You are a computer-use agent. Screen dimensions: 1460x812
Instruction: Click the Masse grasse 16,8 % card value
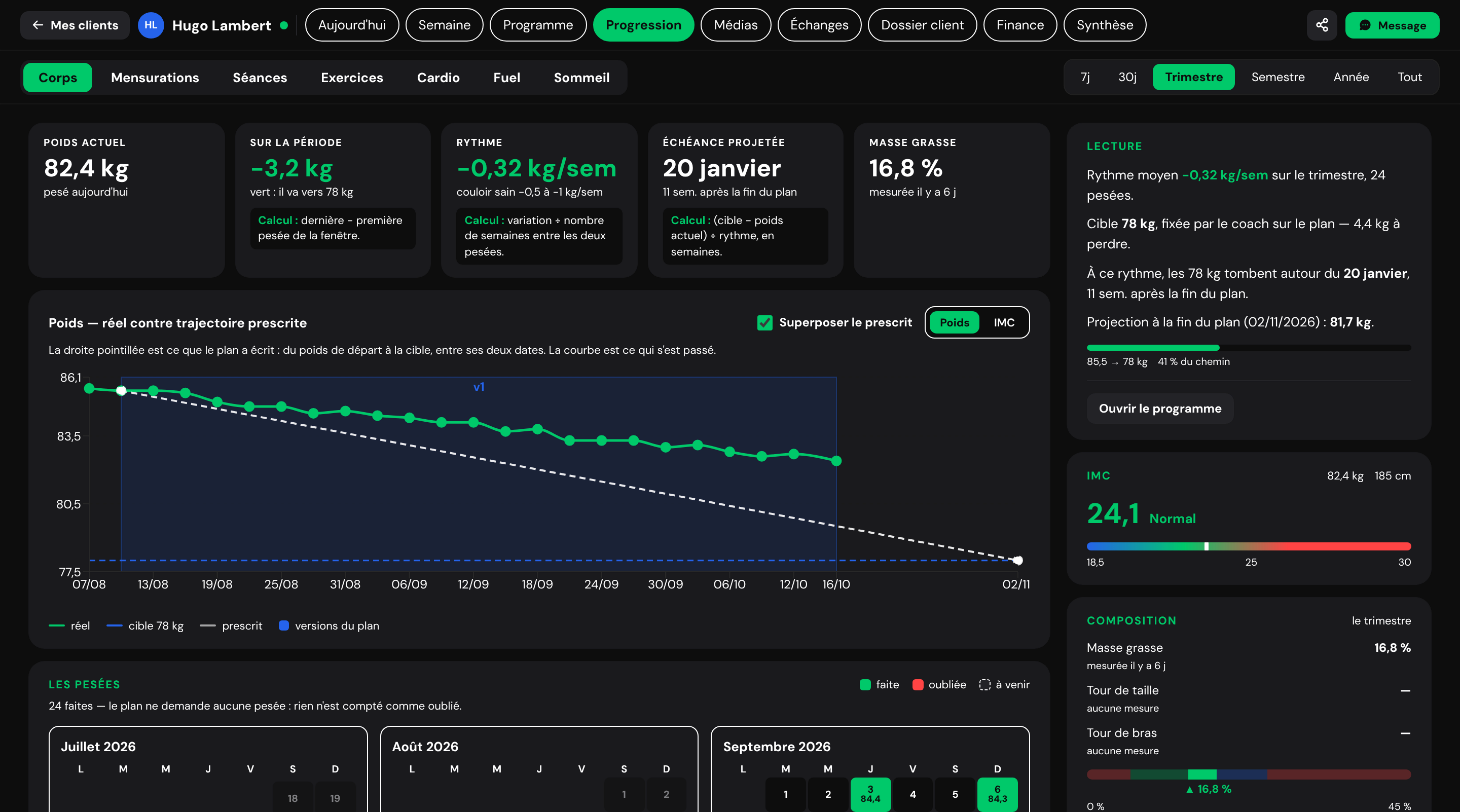[906, 168]
